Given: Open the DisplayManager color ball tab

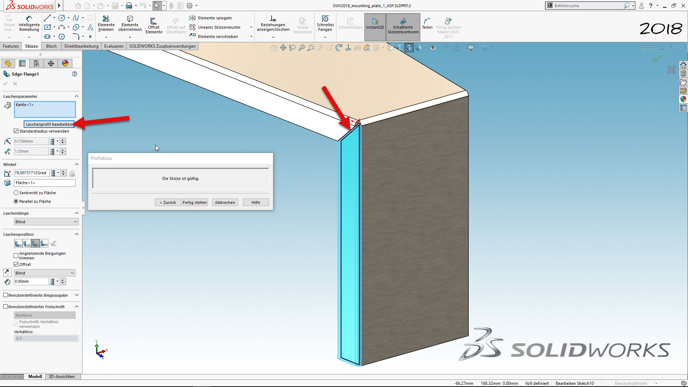Looking at the screenshot, I should 65,63.
